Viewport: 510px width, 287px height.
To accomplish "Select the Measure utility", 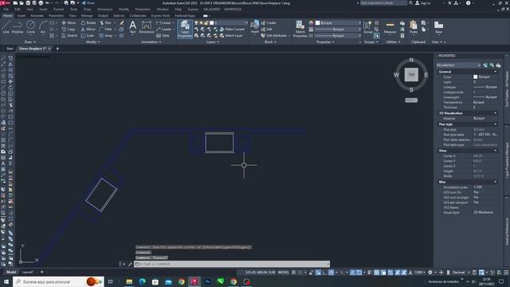I will pos(390,27).
